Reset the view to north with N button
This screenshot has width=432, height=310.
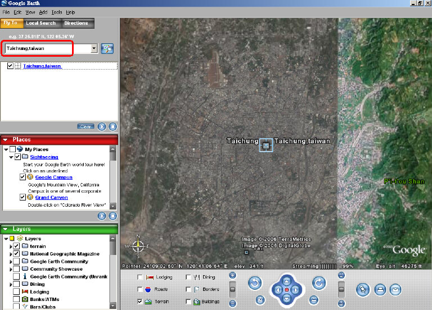click(260, 300)
